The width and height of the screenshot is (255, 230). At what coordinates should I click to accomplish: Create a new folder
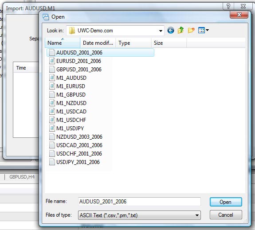coord(191,30)
